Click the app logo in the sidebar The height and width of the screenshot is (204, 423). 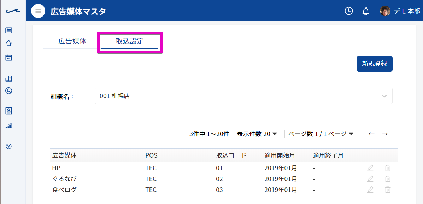coord(13,11)
